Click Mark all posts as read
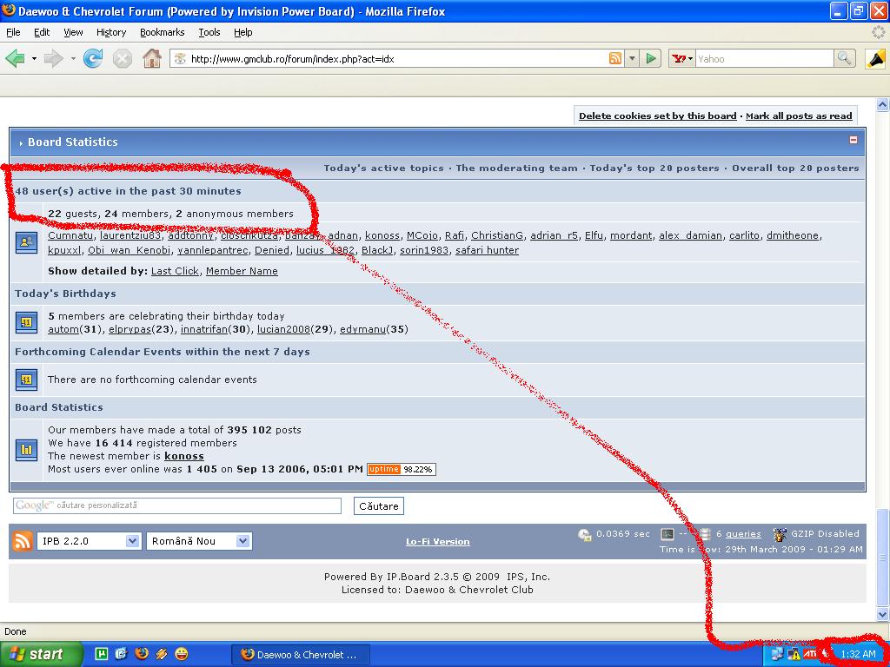The height and width of the screenshot is (667, 890). pos(799,116)
